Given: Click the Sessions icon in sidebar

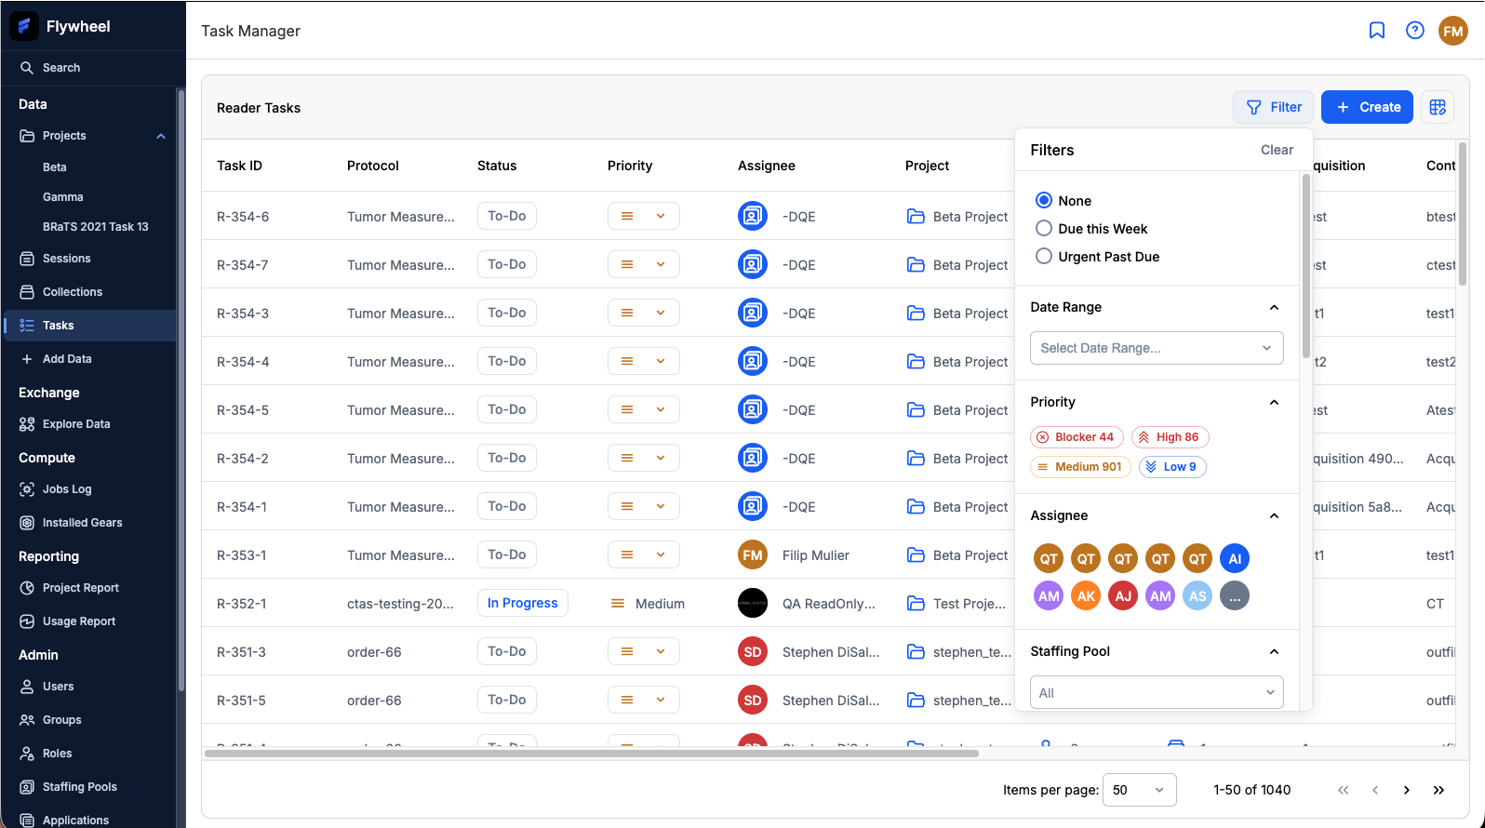Looking at the screenshot, I should (27, 259).
